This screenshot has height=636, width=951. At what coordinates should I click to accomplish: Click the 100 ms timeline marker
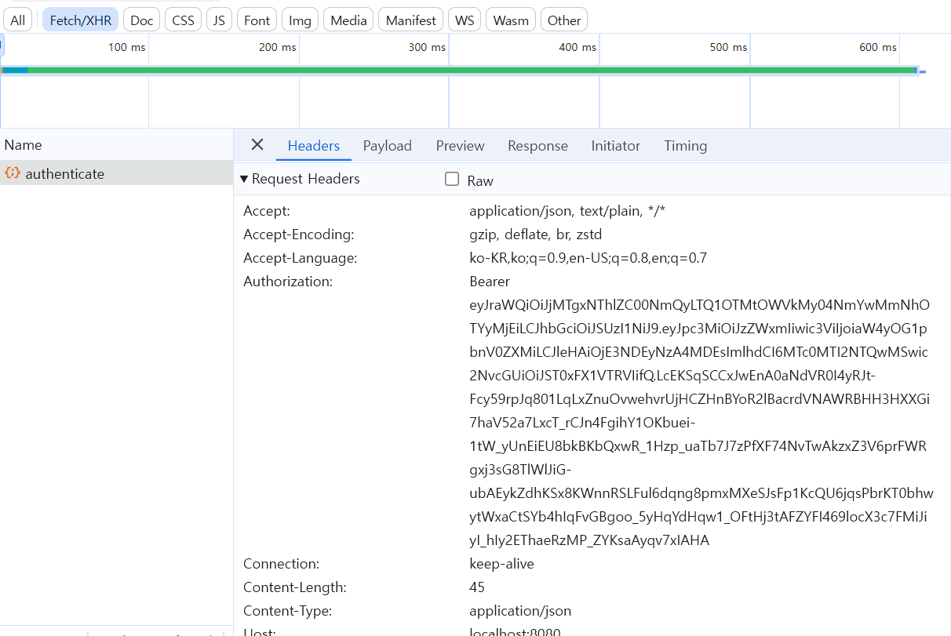click(126, 47)
